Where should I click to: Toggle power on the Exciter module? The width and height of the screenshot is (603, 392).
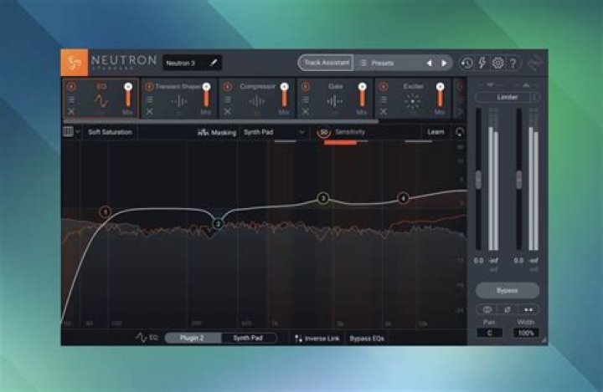coord(384,87)
